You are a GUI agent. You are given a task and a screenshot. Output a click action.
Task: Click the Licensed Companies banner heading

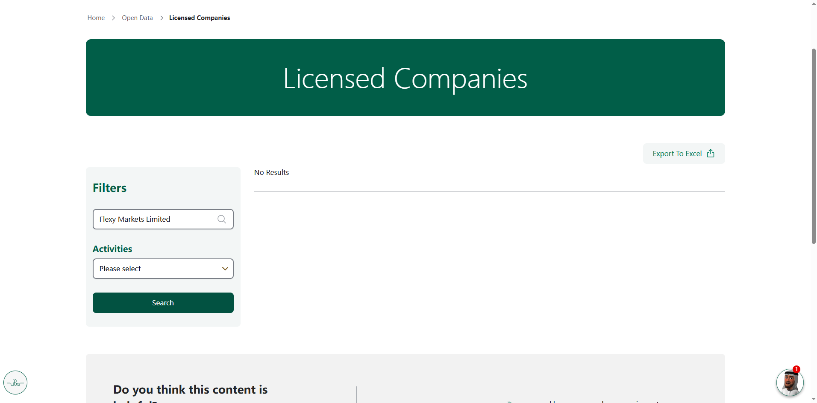(405, 78)
